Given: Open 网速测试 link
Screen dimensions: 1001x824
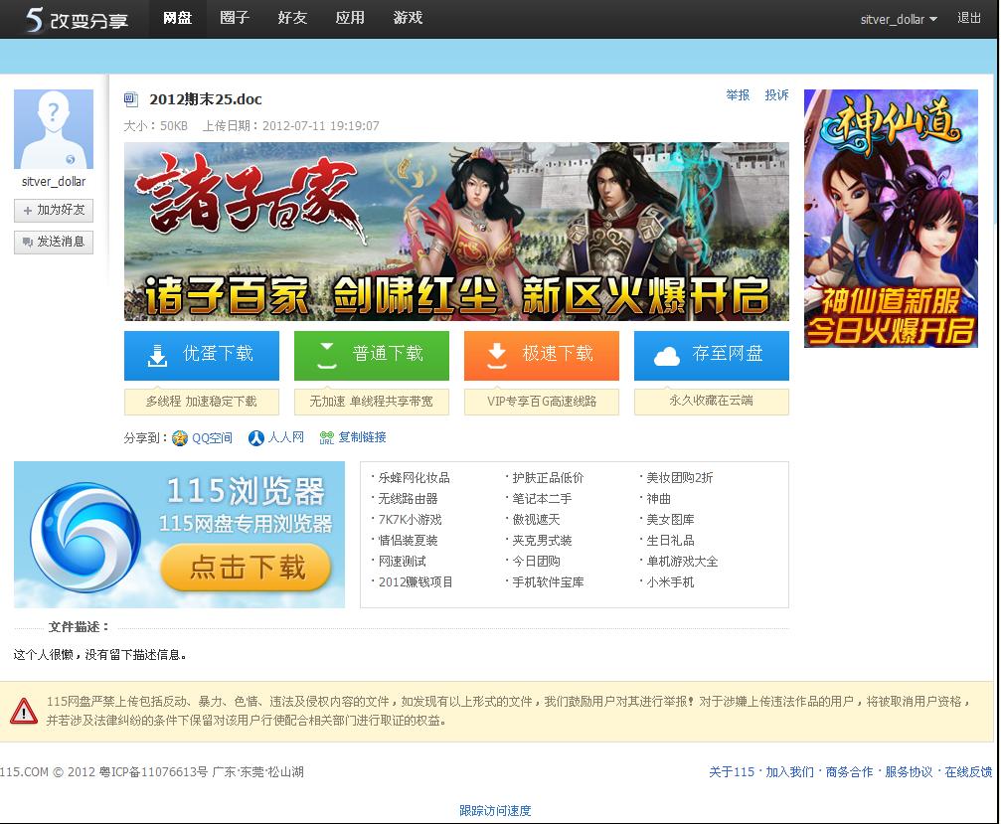Looking at the screenshot, I should click(403, 561).
